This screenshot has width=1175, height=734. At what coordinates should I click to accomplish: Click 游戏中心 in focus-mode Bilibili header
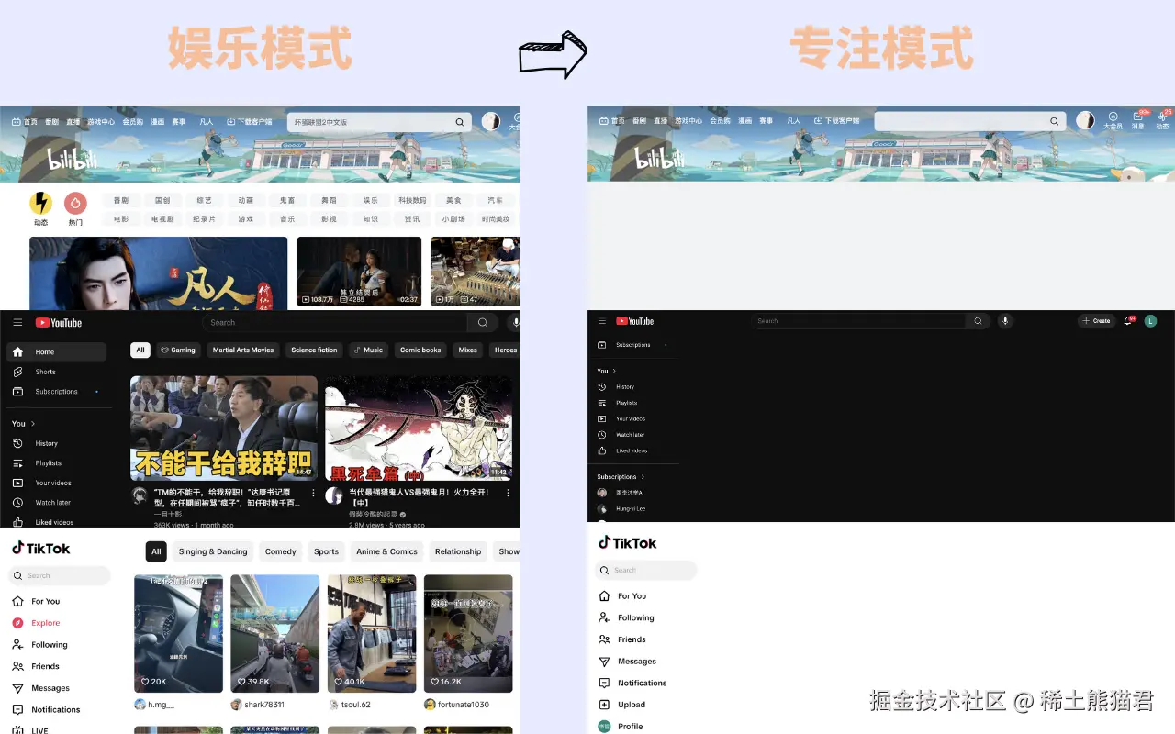[x=688, y=121]
